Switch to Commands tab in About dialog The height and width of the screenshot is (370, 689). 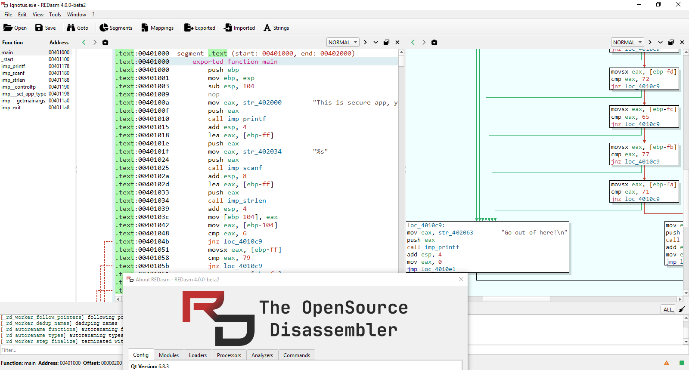pos(297,355)
